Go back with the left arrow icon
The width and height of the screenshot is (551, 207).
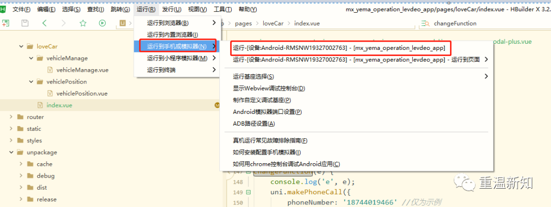pos(44,23)
